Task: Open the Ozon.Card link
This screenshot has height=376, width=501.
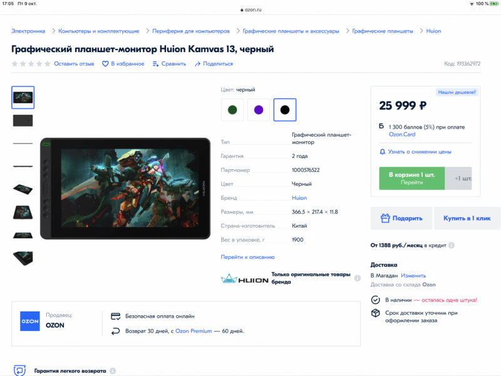Action: click(402, 134)
